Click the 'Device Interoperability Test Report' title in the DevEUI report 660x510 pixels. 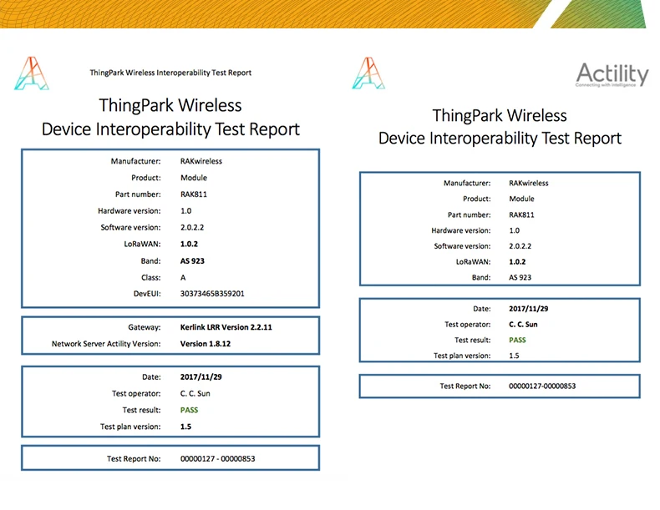(x=170, y=129)
